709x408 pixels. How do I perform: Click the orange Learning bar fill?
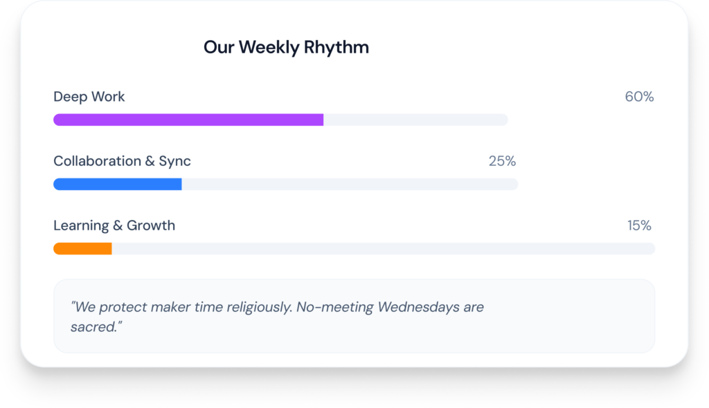pos(83,248)
